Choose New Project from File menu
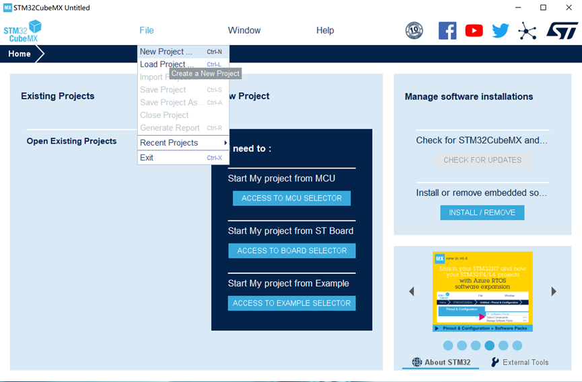Viewport: 582px width, 382px height. 184,52
